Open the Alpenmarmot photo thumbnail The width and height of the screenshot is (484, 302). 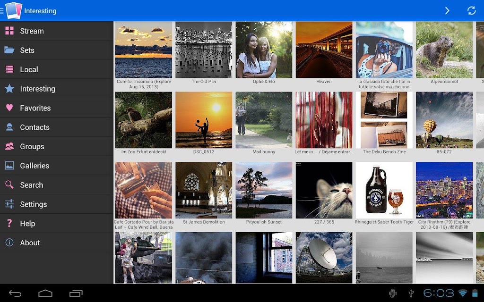pyautogui.click(x=444, y=50)
